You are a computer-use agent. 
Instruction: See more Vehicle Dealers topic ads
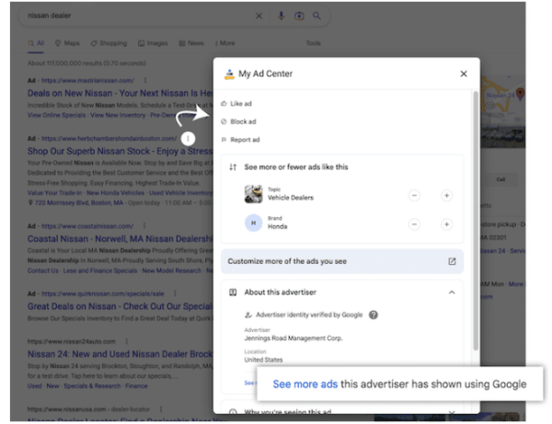pos(447,195)
